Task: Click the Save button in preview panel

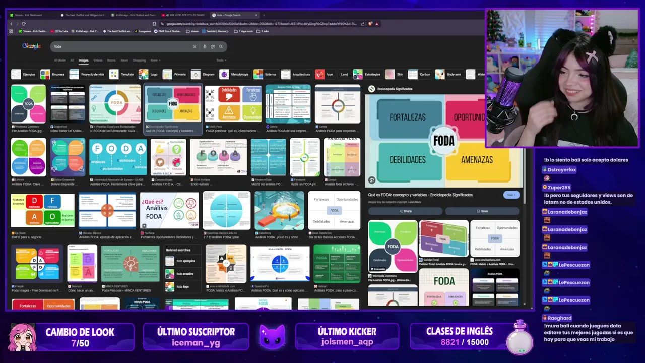Action: click(x=482, y=211)
